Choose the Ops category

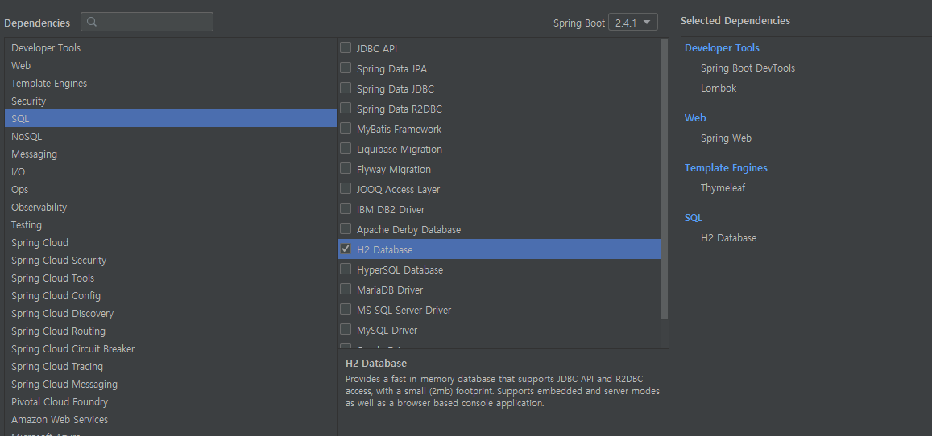pyautogui.click(x=171, y=189)
